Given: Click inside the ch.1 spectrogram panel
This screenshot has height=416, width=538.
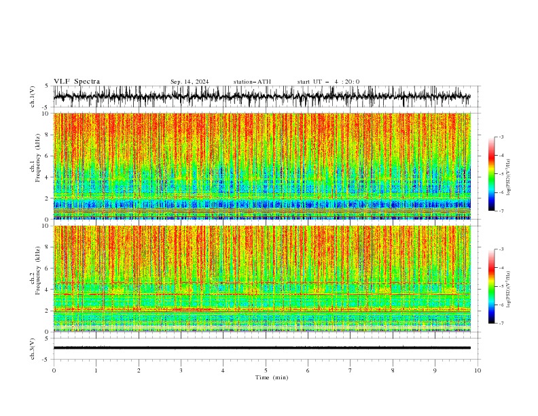Looking at the screenshot, I should pos(262,166).
